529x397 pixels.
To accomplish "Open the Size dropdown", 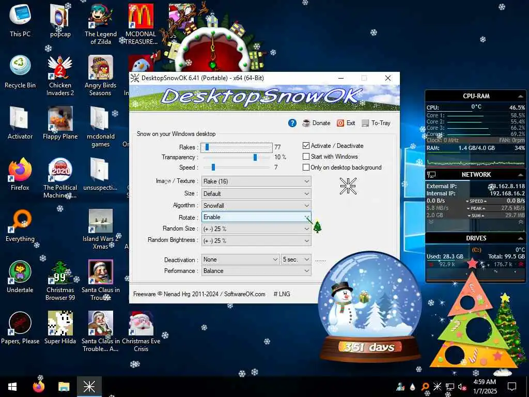I will [x=256, y=194].
